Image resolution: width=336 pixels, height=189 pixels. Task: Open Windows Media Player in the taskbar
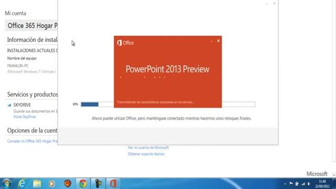51,184
